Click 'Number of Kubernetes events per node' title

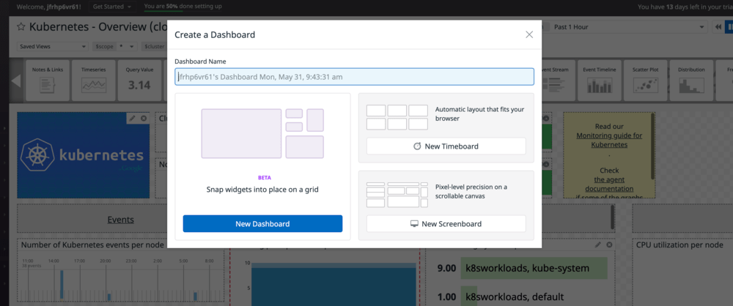pos(92,245)
